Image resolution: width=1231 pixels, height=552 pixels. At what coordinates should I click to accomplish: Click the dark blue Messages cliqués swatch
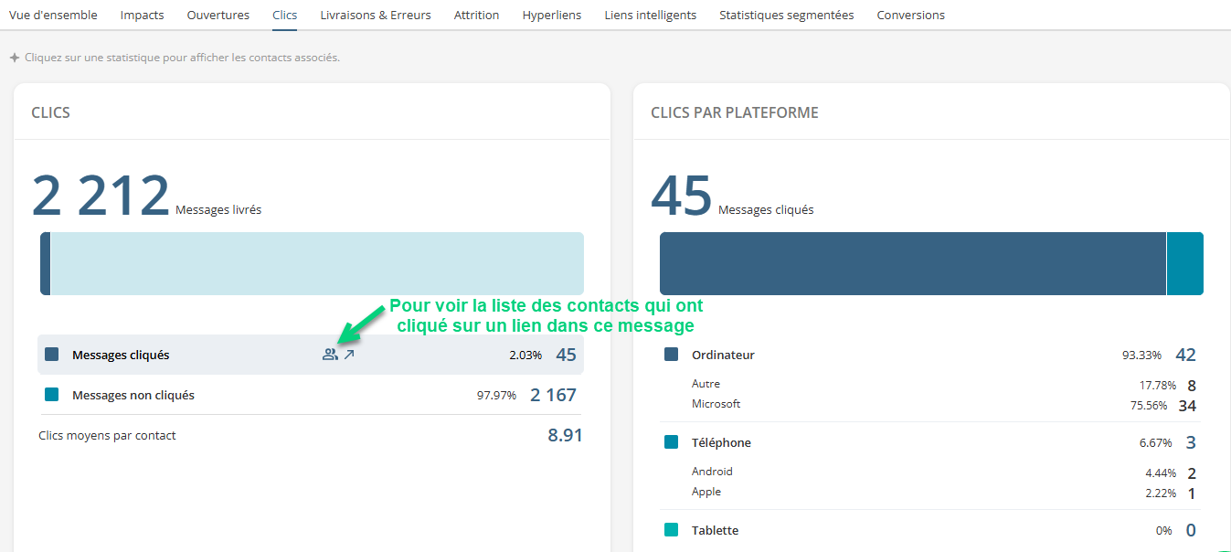click(x=52, y=355)
